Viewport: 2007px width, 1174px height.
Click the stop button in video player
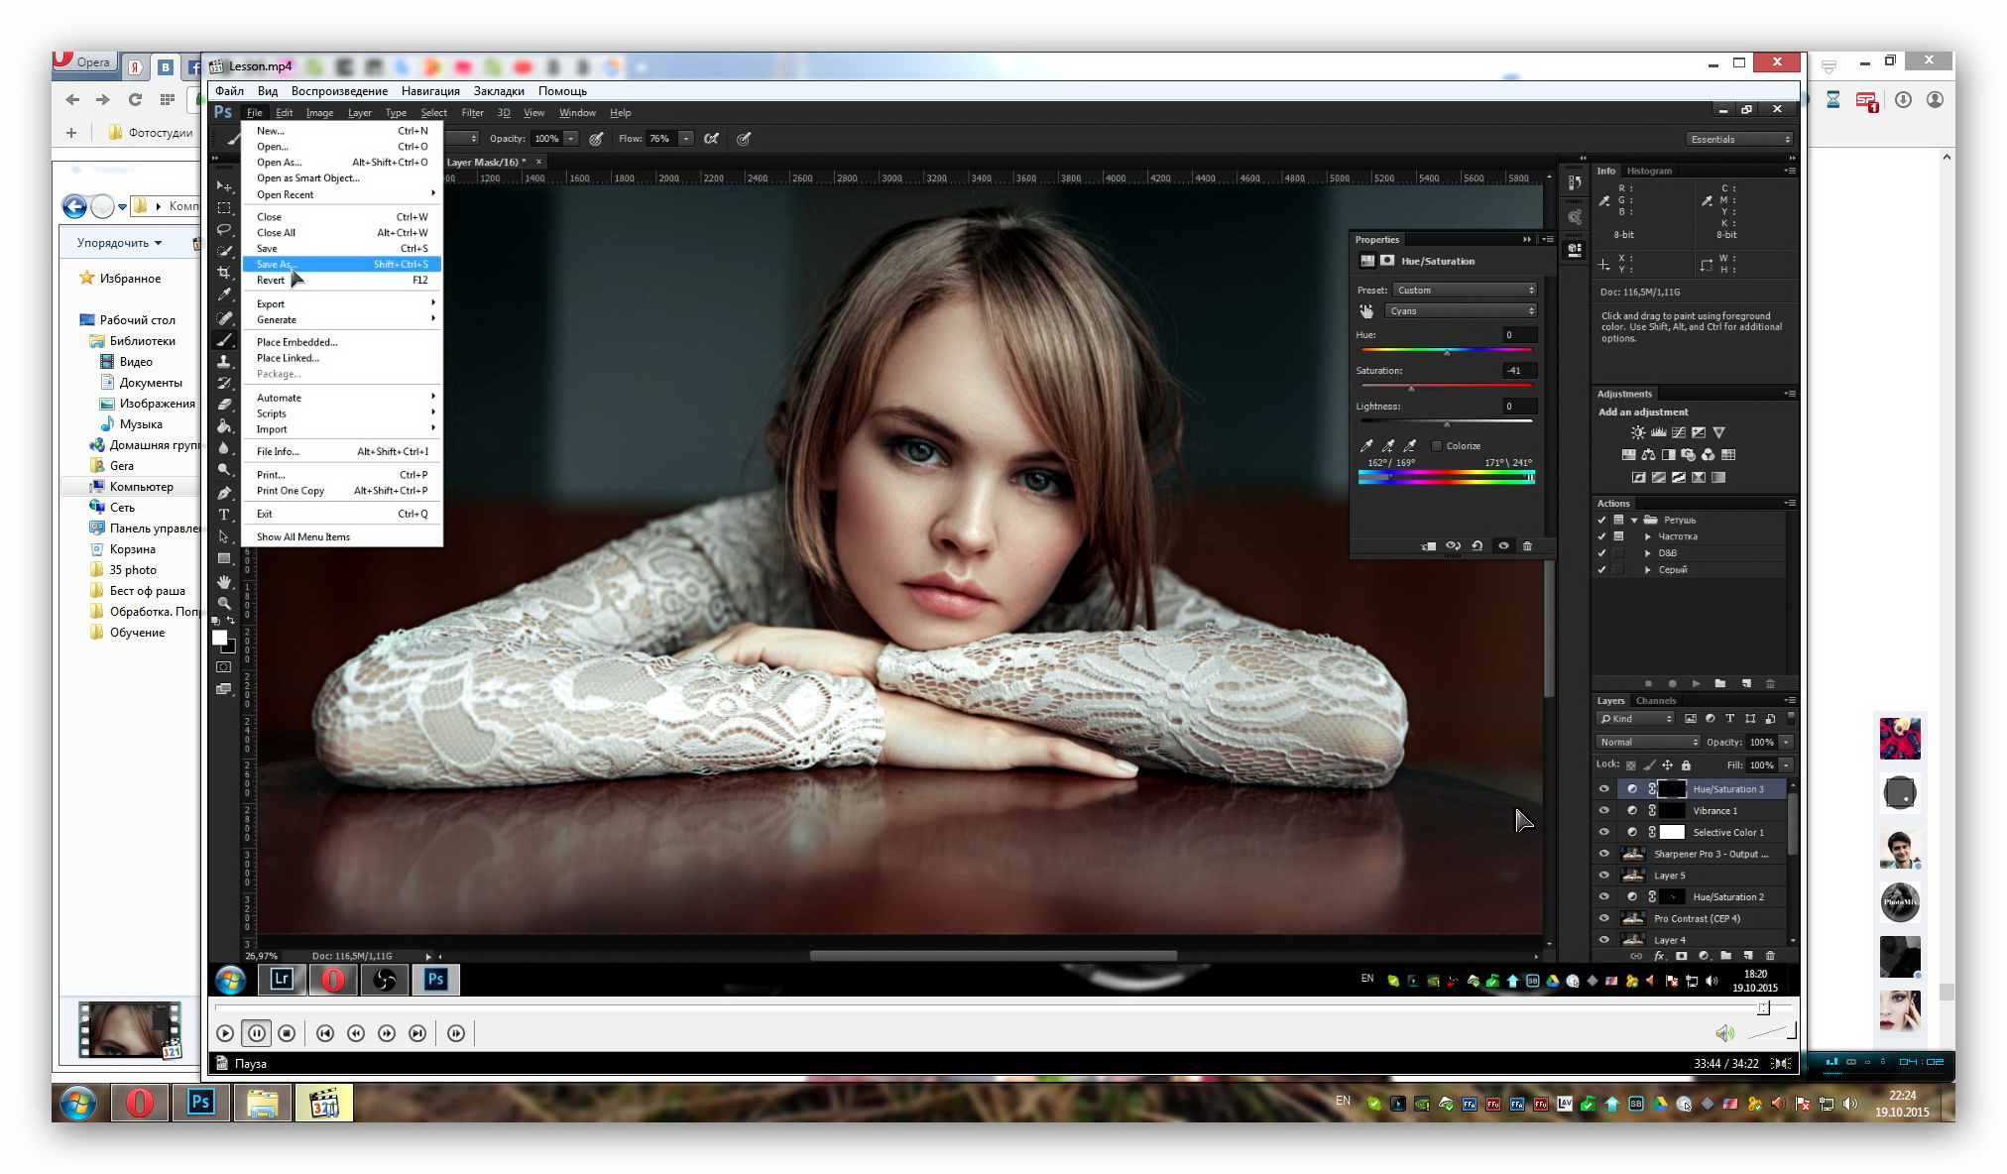(x=287, y=1033)
